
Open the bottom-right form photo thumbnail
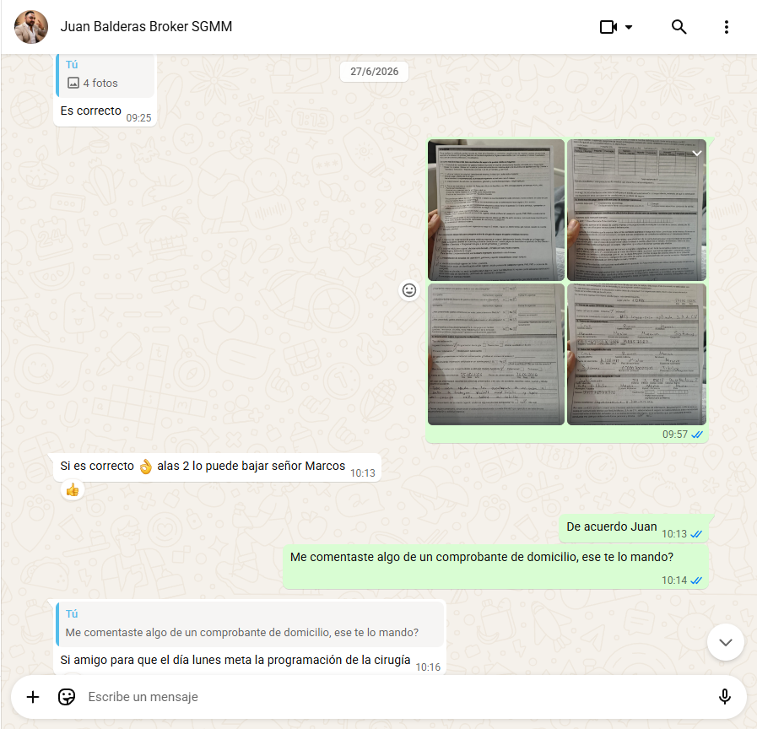636,354
